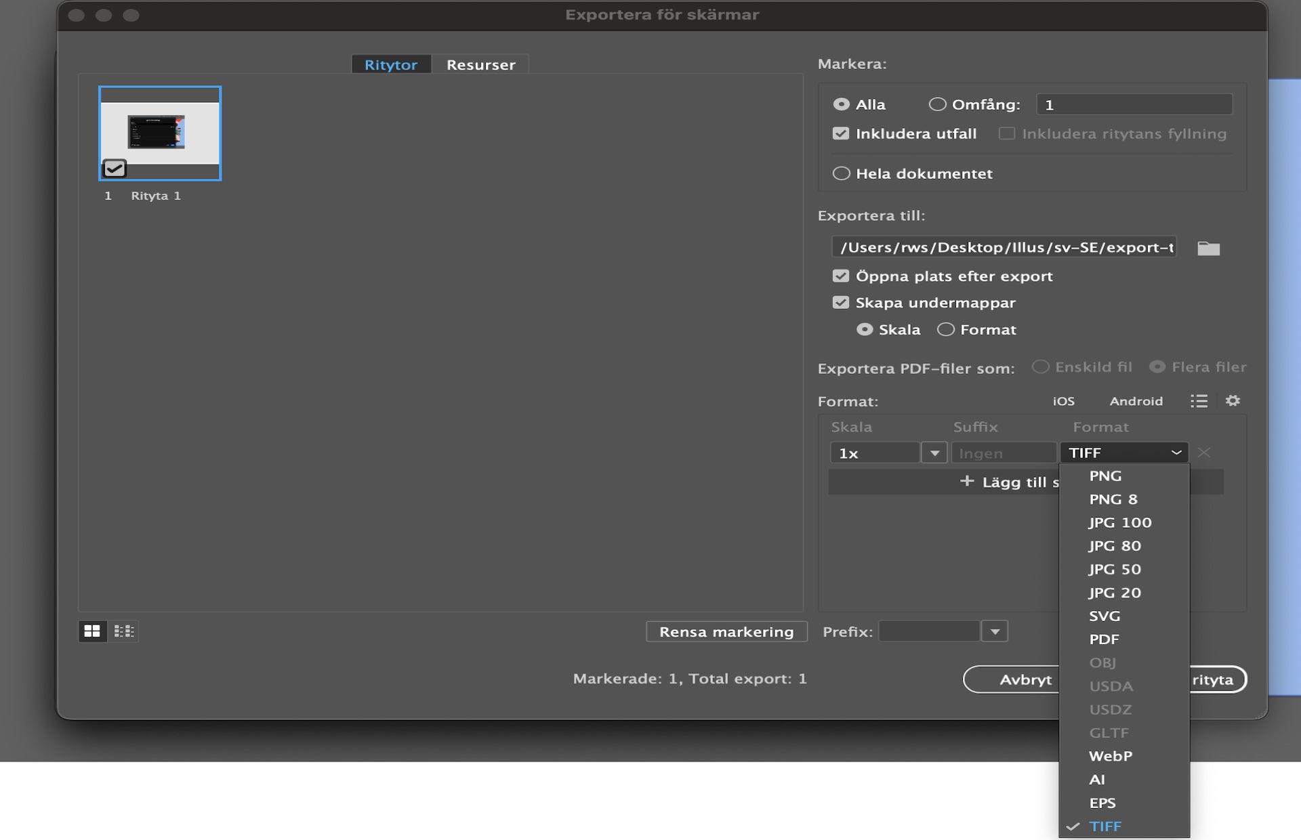Click the Rensa markering button
The image size is (1301, 840).
coord(726,631)
